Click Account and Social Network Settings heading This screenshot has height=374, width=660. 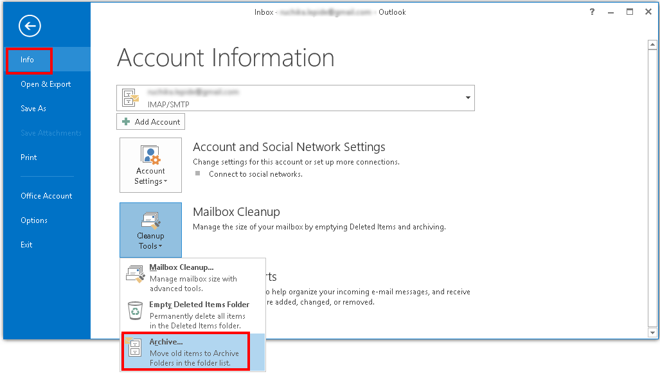[289, 147]
